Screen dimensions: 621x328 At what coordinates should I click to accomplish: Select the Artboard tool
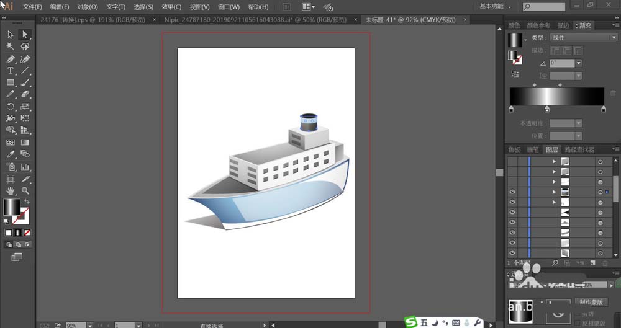click(x=11, y=179)
